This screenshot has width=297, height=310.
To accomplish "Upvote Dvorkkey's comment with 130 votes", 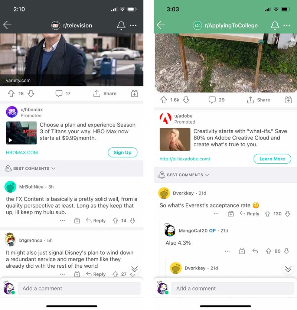I will coord(268,214).
